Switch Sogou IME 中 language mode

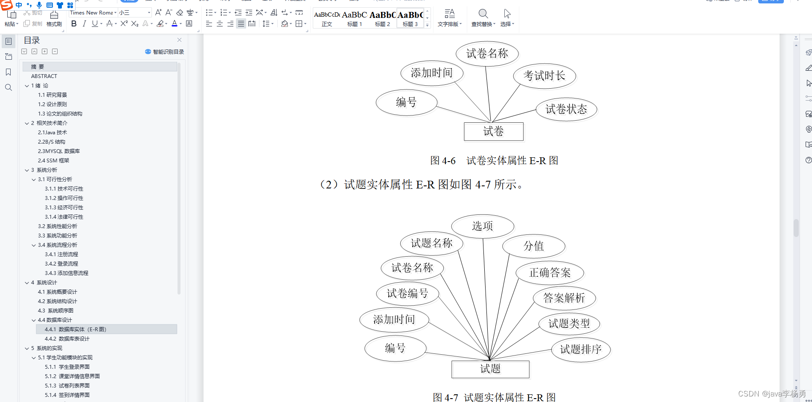point(19,5)
